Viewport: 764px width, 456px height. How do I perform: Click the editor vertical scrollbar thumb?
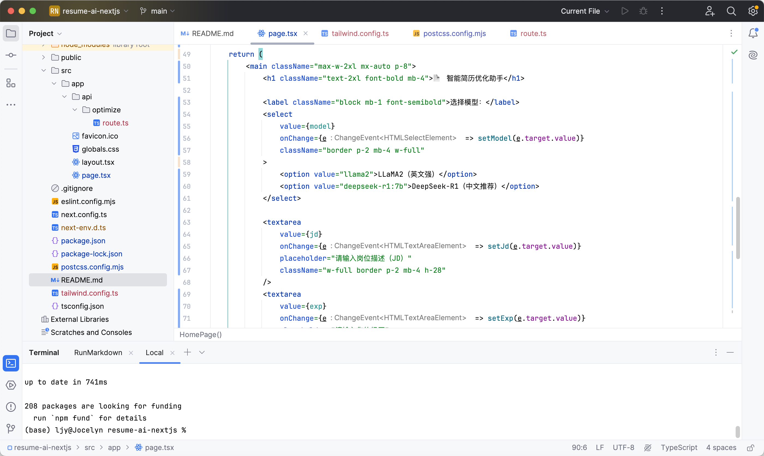coord(738,227)
